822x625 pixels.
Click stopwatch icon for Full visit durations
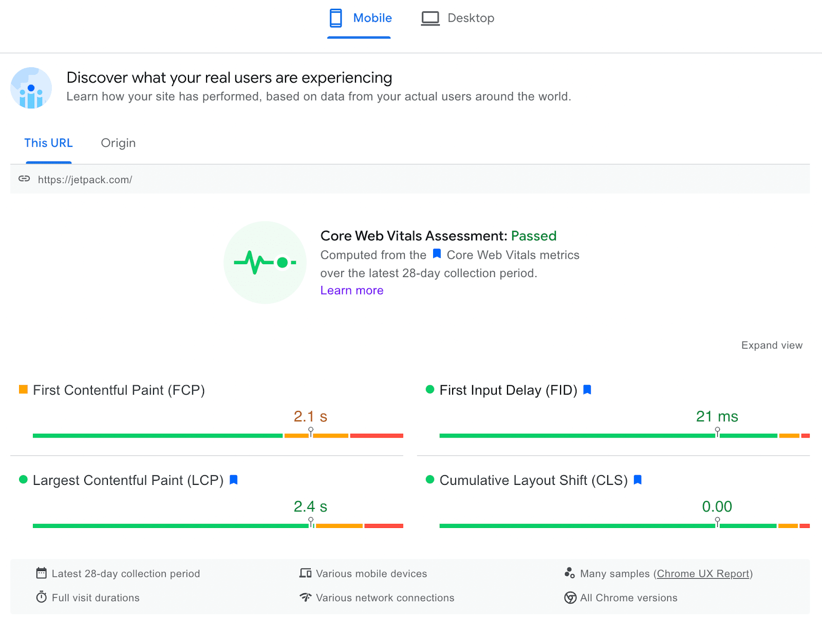tap(42, 597)
